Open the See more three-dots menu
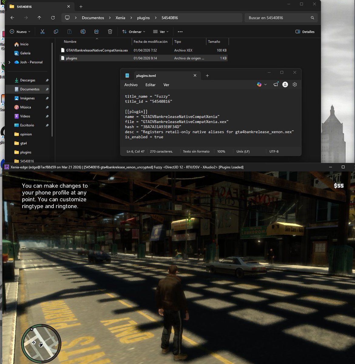Image resolution: width=355 pixels, height=364 pixels. pos(180,32)
